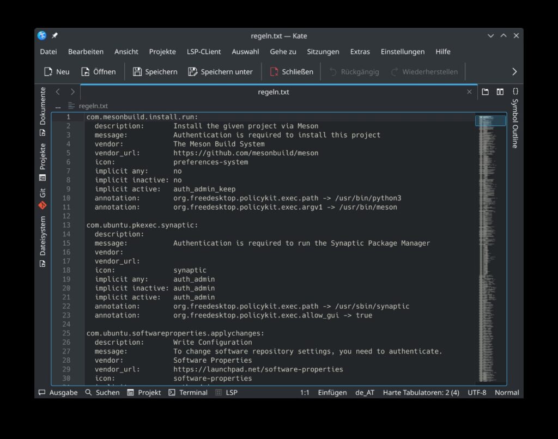Toggle the Terminal panel
This screenshot has height=439, width=558.
click(x=188, y=392)
